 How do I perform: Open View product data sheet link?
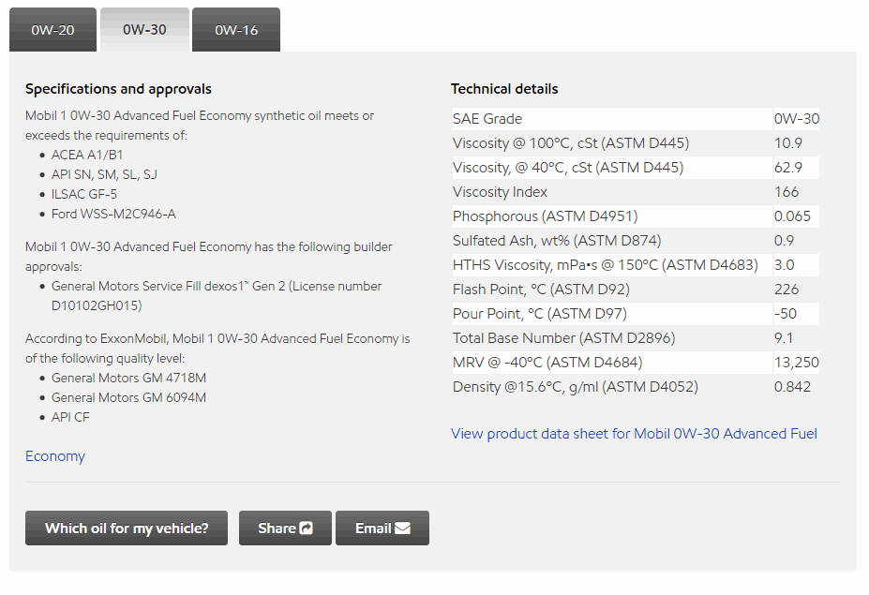[x=634, y=434]
